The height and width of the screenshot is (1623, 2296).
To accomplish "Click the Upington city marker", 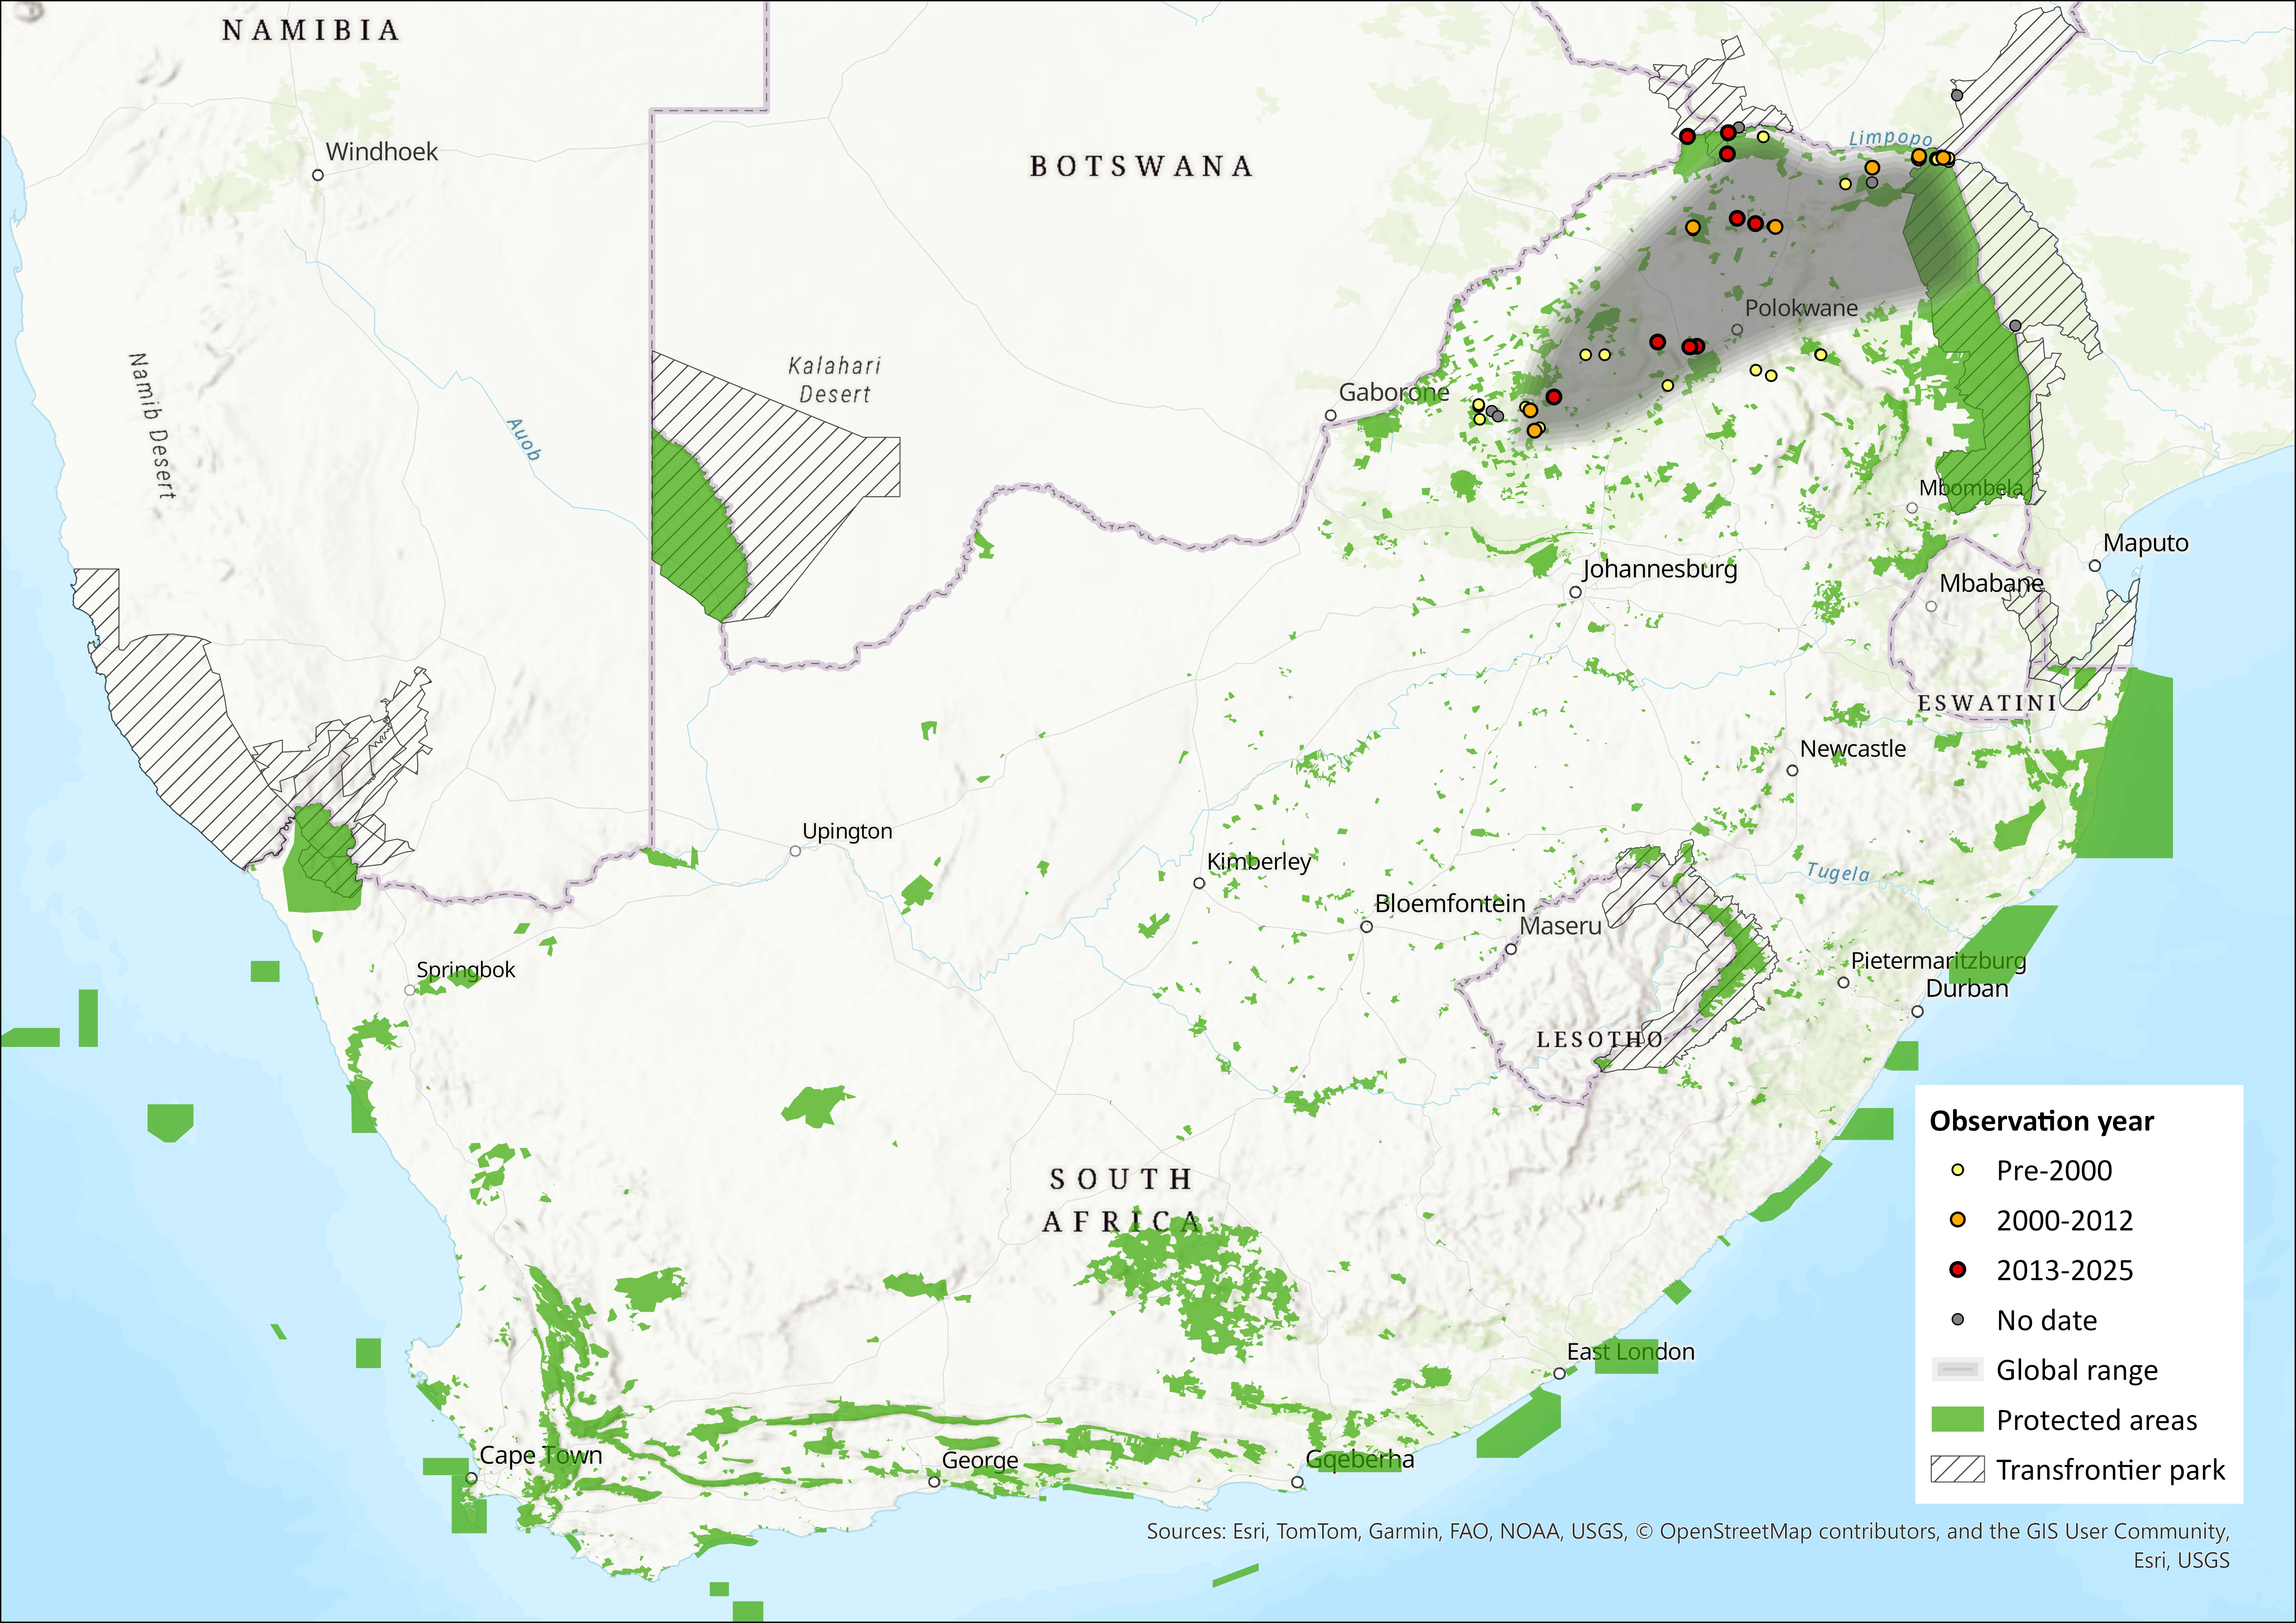I will (x=795, y=851).
